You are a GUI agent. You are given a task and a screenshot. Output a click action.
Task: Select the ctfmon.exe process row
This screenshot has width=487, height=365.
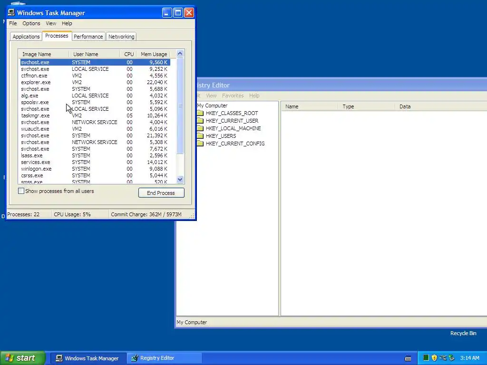point(95,76)
